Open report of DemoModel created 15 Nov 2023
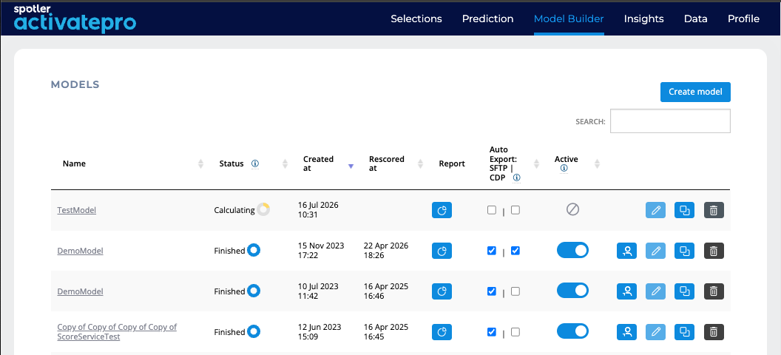This screenshot has width=781, height=355. [442, 251]
